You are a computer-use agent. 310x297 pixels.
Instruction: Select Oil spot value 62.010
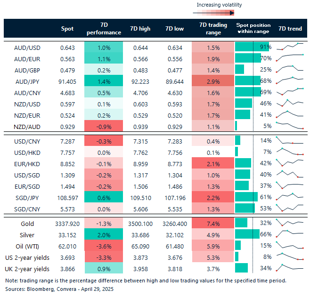[x=67, y=246]
